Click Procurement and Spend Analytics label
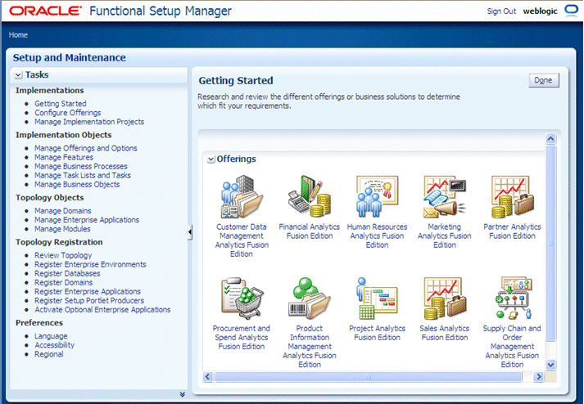This screenshot has width=584, height=404. click(x=242, y=338)
